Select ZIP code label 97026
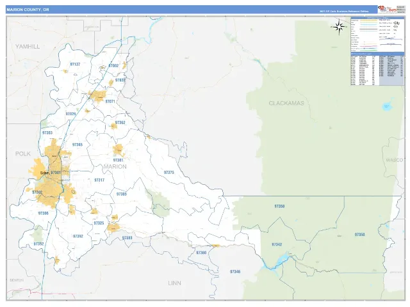The height and width of the screenshot is (307, 410). click(70, 114)
